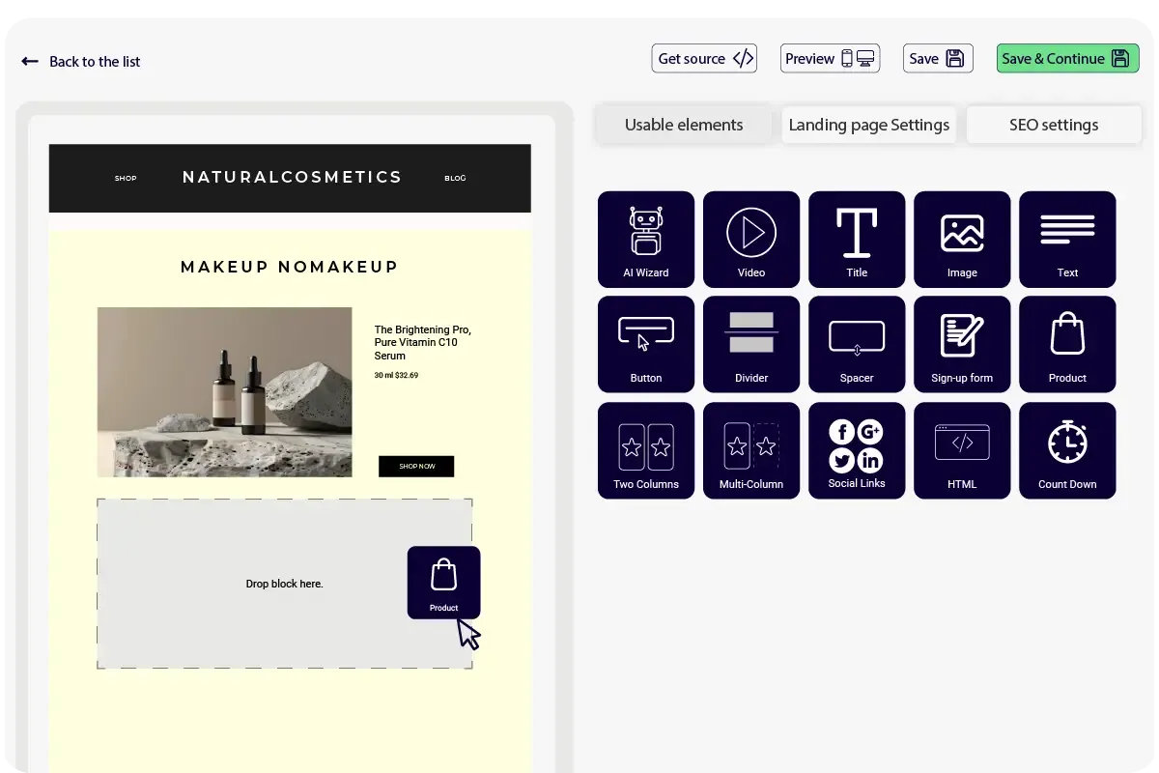Go Back to the list
1159x773 pixels.
(x=95, y=62)
